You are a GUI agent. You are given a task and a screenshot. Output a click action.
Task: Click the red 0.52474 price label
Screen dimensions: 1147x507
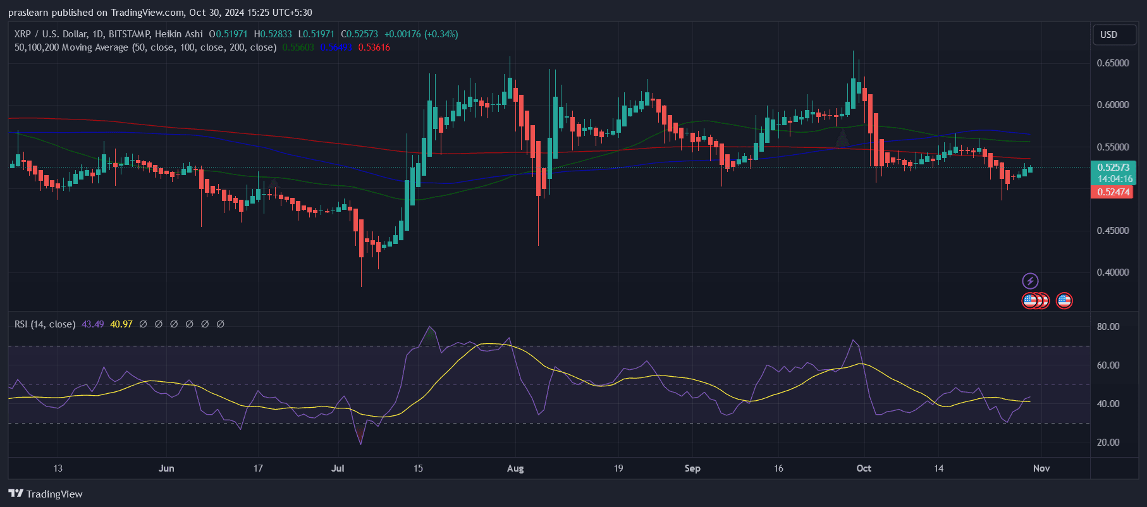point(1113,192)
